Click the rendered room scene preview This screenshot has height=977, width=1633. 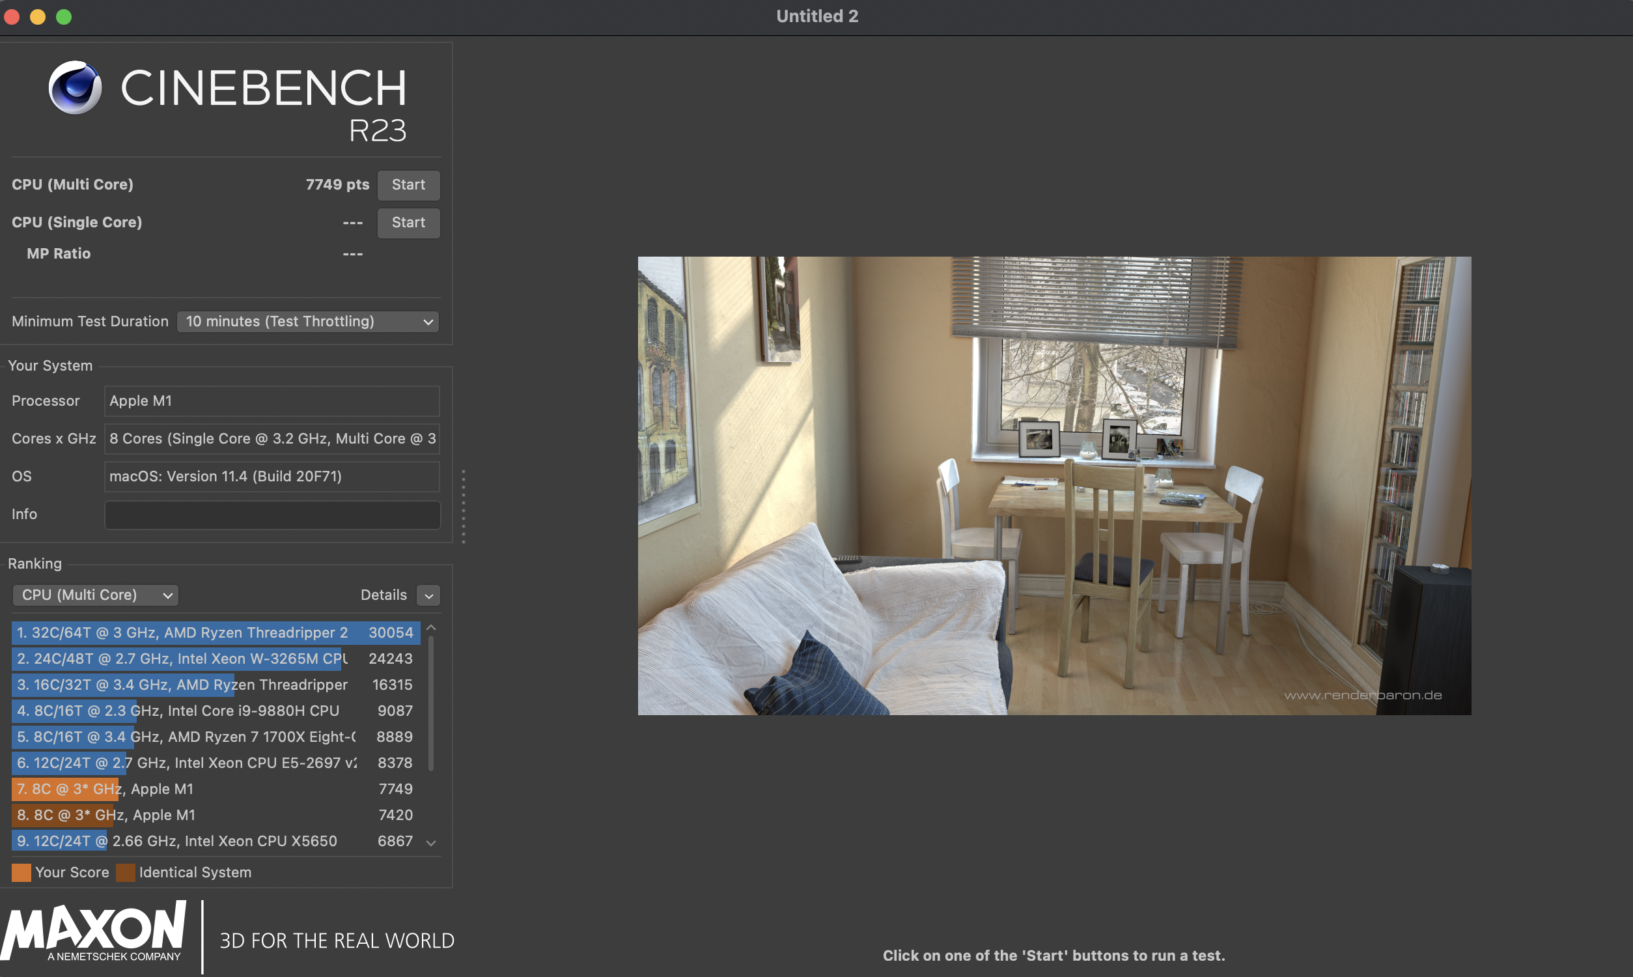tap(1054, 486)
